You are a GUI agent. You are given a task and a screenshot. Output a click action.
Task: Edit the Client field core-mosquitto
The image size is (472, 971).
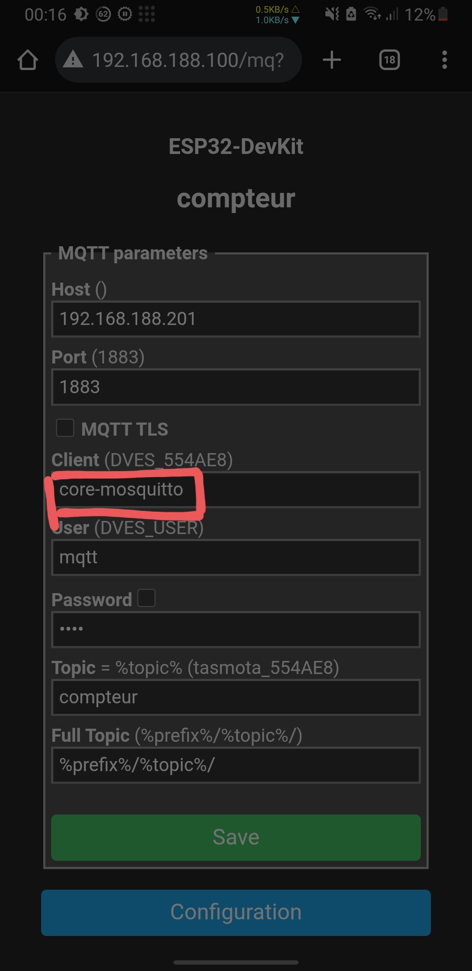point(236,489)
